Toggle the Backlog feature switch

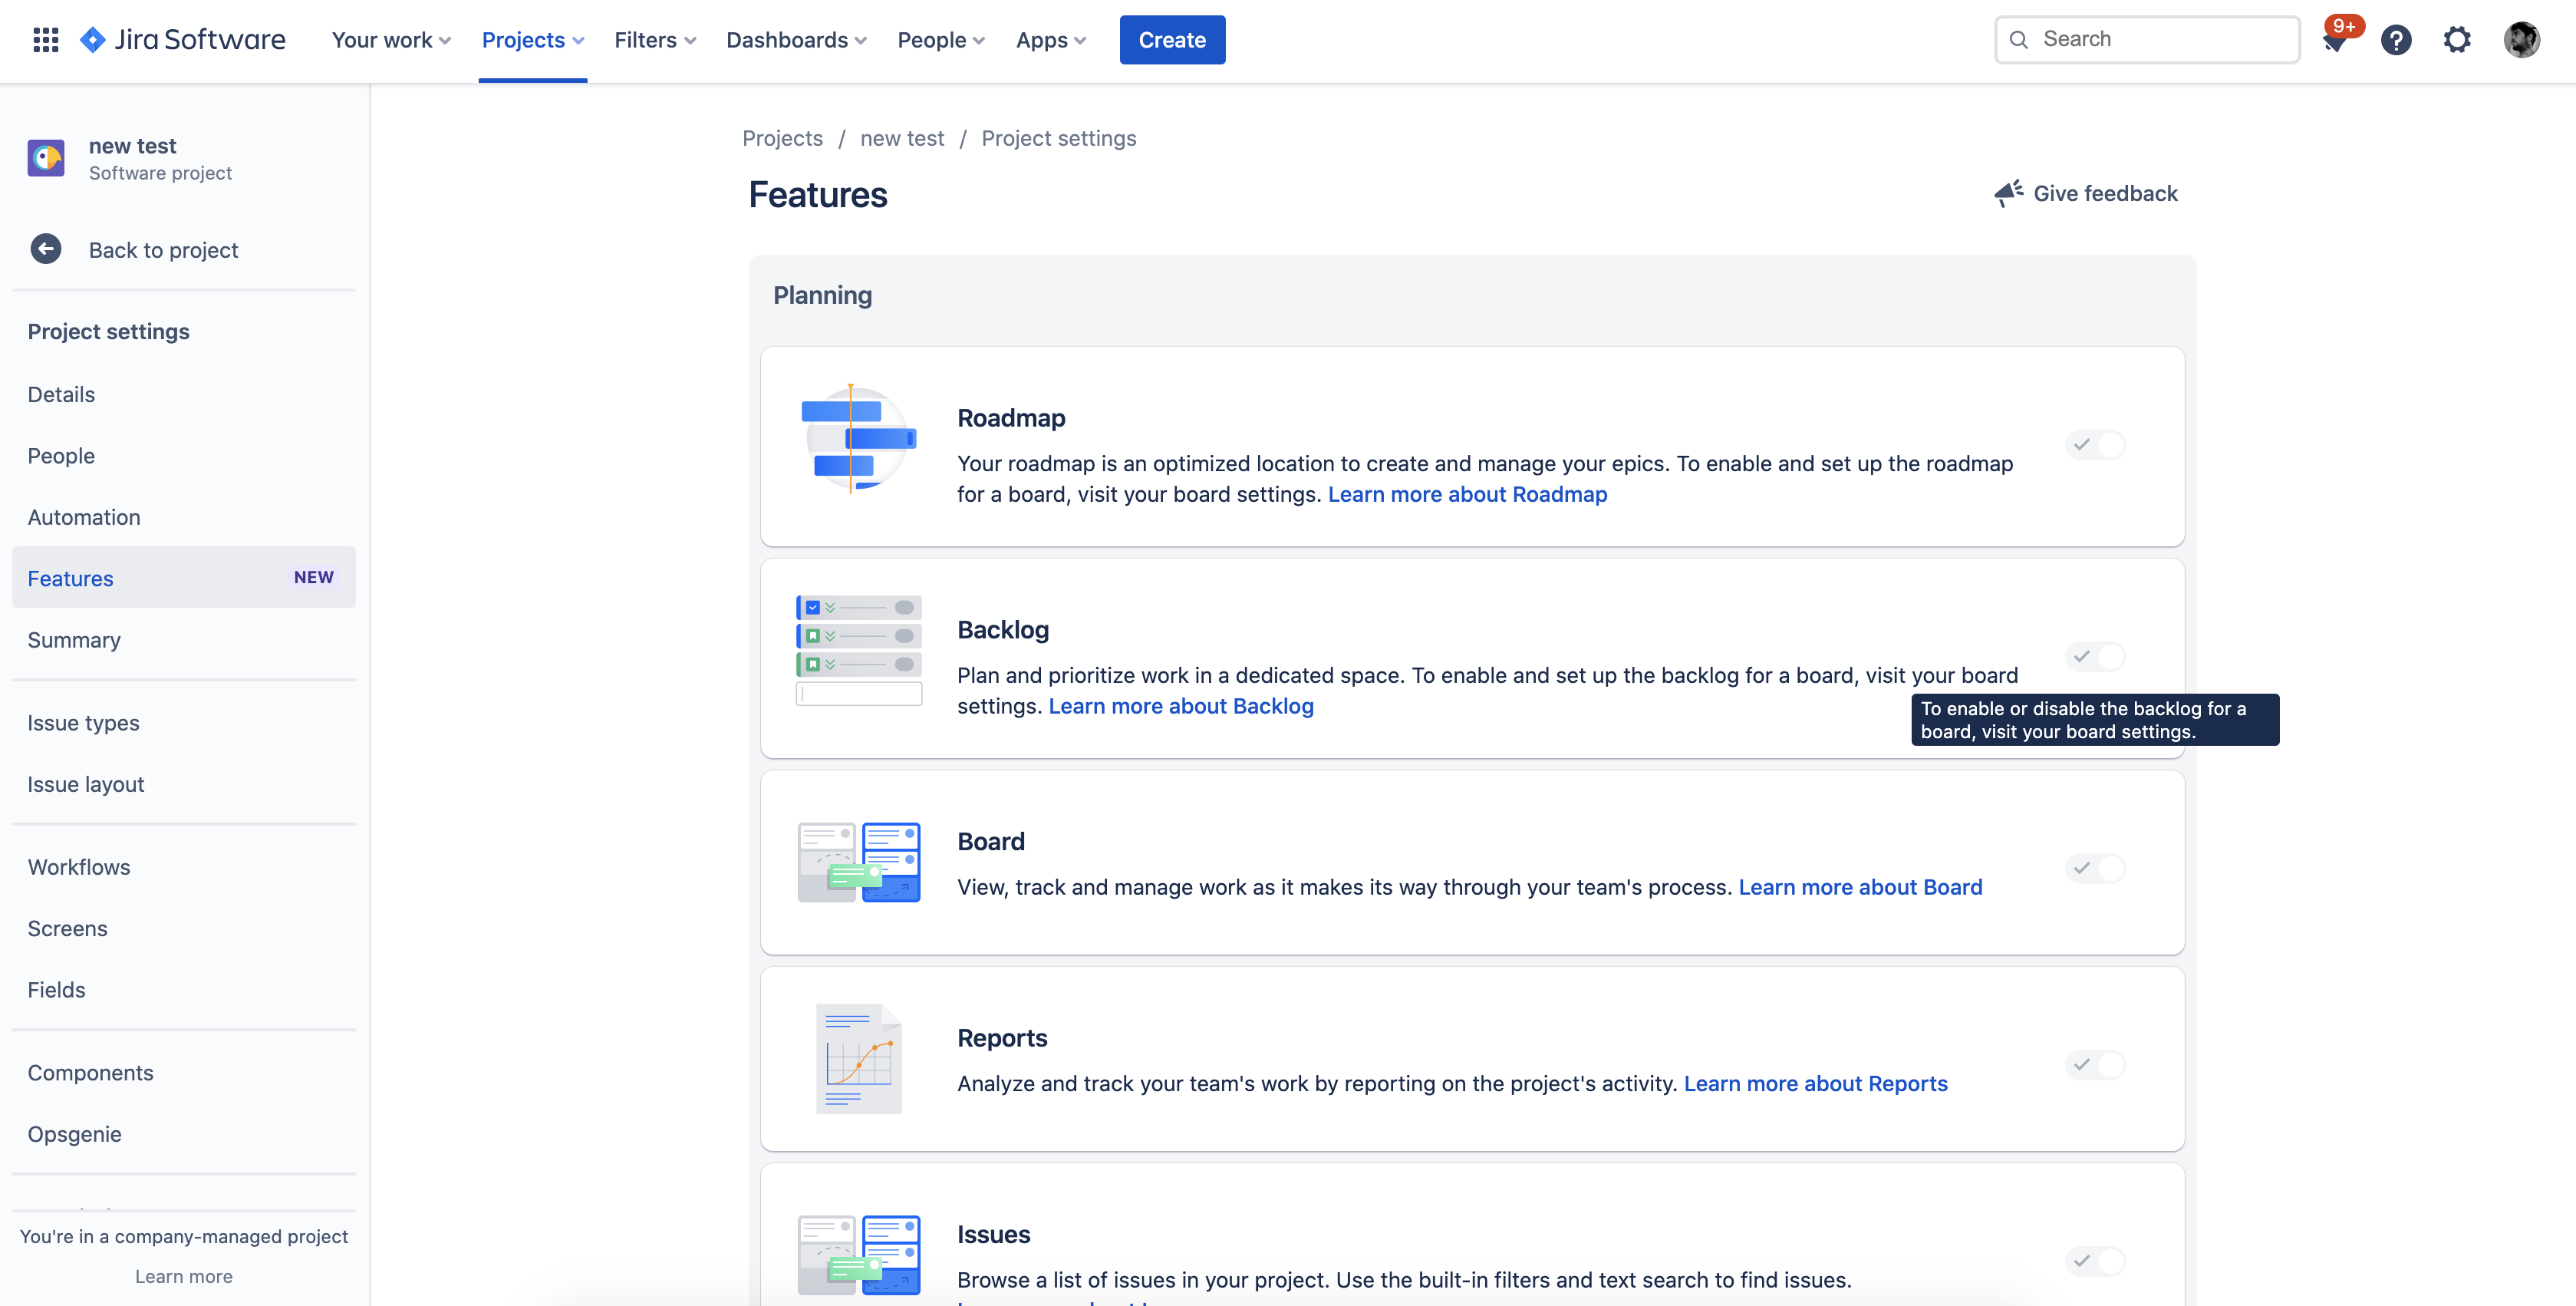[x=2095, y=656]
